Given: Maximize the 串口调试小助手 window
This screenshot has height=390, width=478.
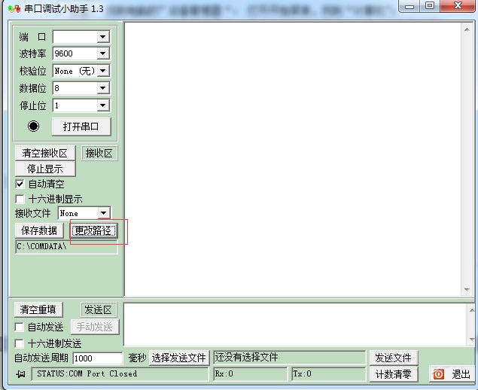Looking at the screenshot, I should [430, 5].
